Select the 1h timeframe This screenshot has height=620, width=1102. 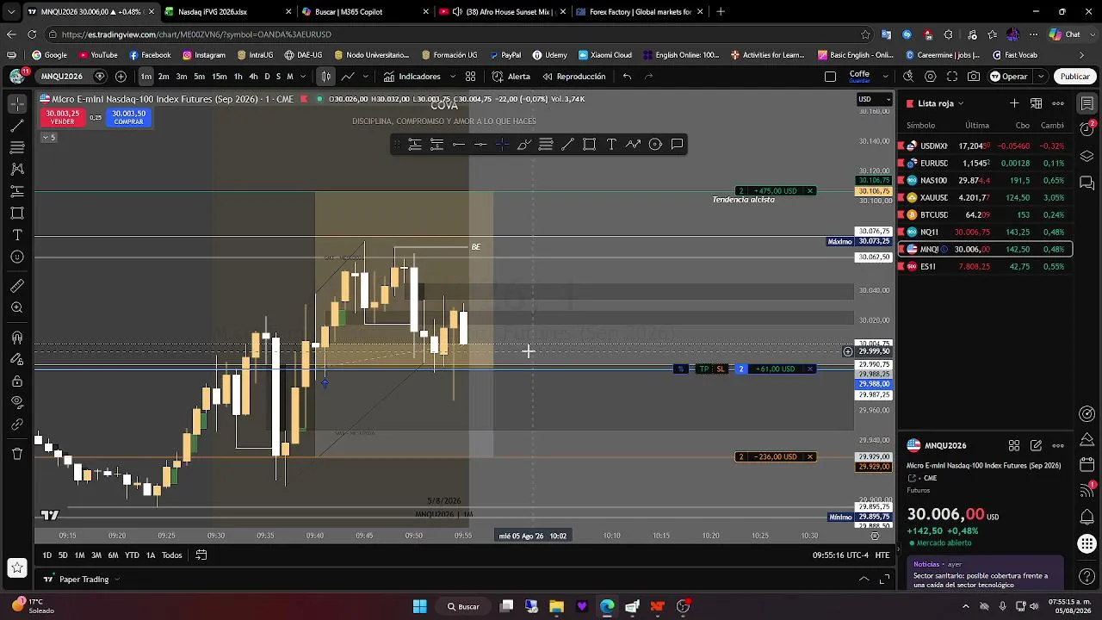point(238,77)
